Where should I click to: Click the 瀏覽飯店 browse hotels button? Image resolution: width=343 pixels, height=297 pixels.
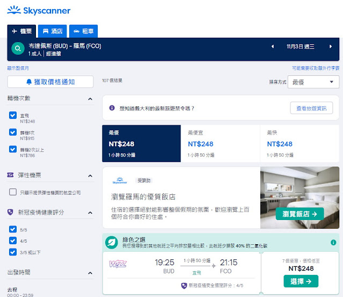pos(300,214)
